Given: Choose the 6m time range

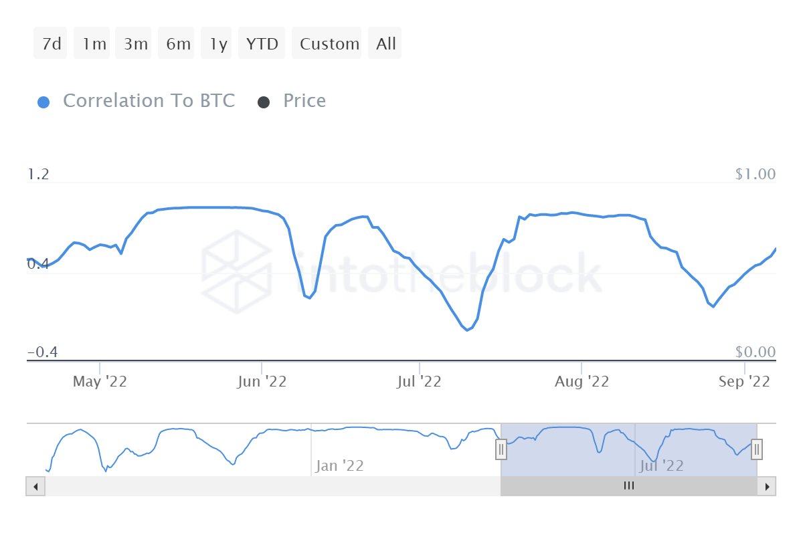Looking at the screenshot, I should point(177,43).
